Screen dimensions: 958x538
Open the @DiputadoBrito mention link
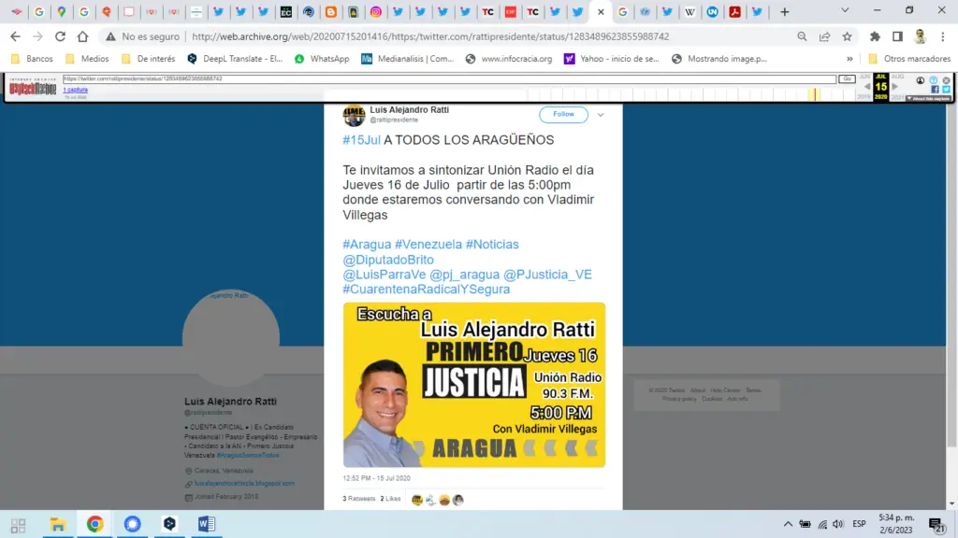(x=387, y=260)
